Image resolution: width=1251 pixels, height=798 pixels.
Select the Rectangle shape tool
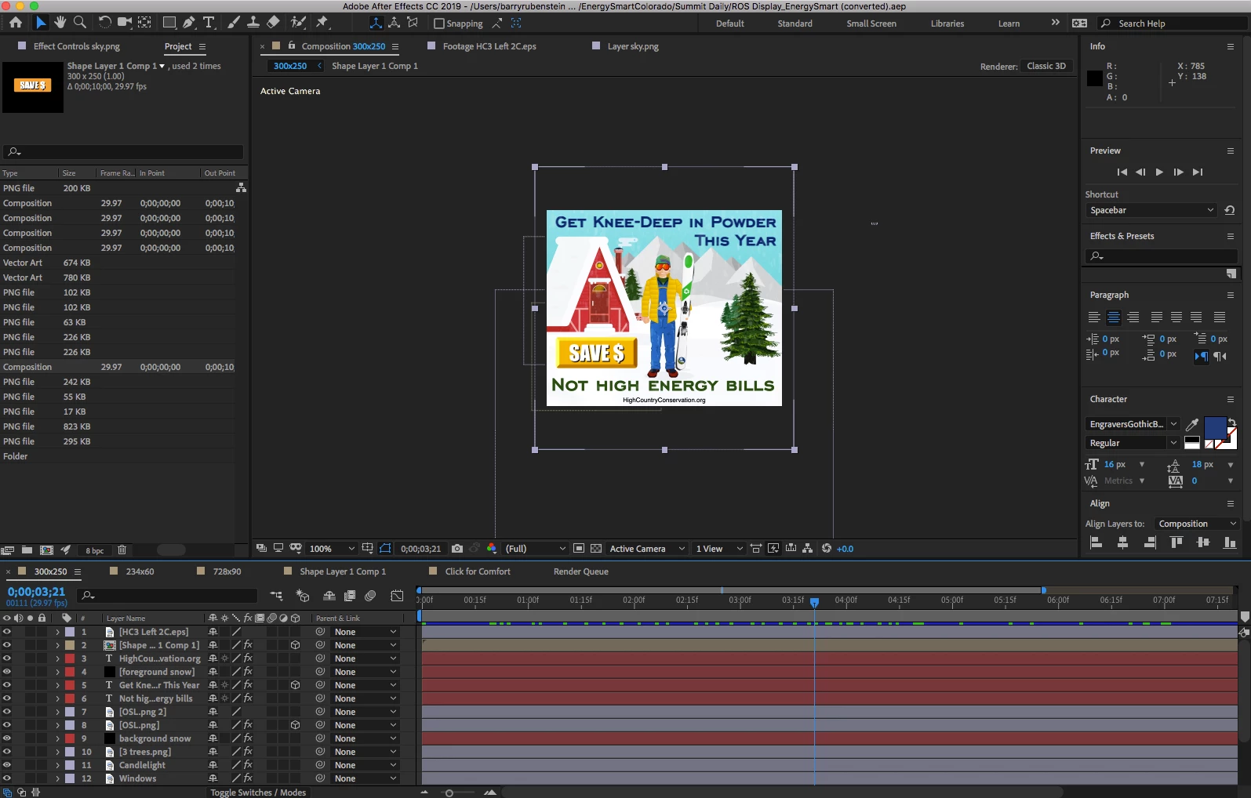coord(169,23)
